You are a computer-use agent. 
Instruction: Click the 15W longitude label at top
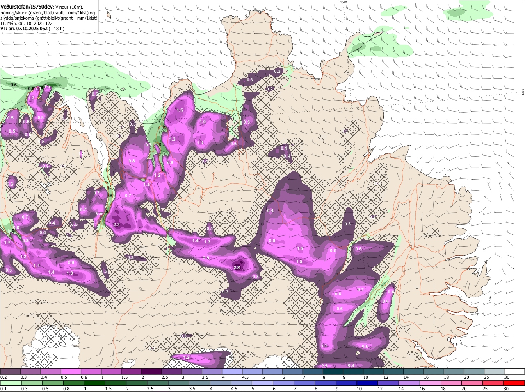[343, 2]
